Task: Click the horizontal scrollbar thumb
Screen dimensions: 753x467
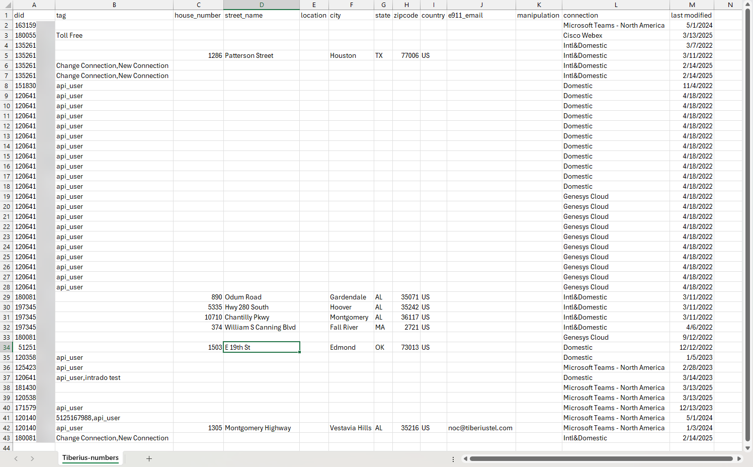Action: pyautogui.click(x=601, y=458)
